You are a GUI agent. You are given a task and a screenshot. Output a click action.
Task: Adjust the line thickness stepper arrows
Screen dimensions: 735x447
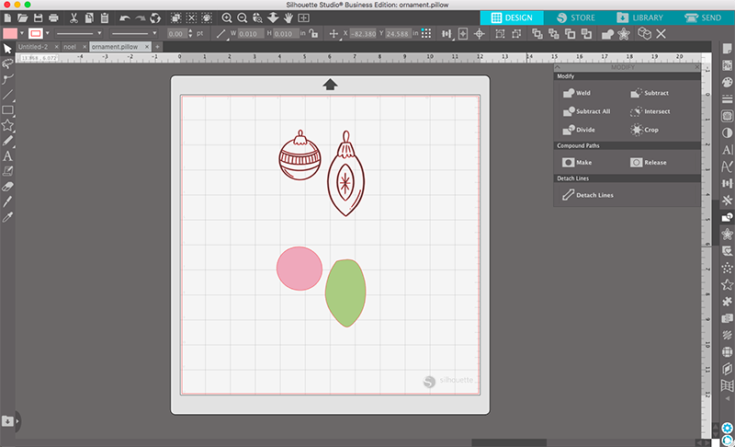[190, 33]
